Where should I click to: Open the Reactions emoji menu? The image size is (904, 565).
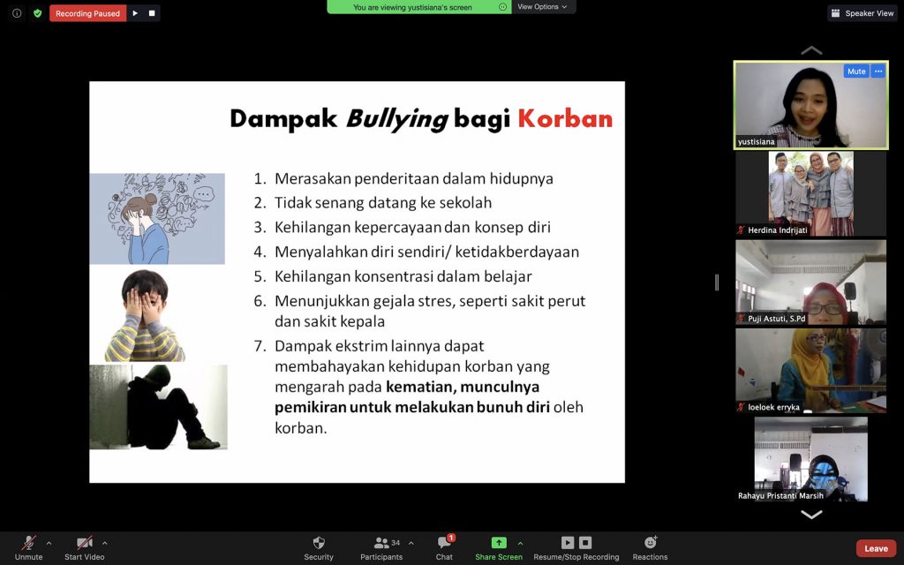(x=650, y=543)
